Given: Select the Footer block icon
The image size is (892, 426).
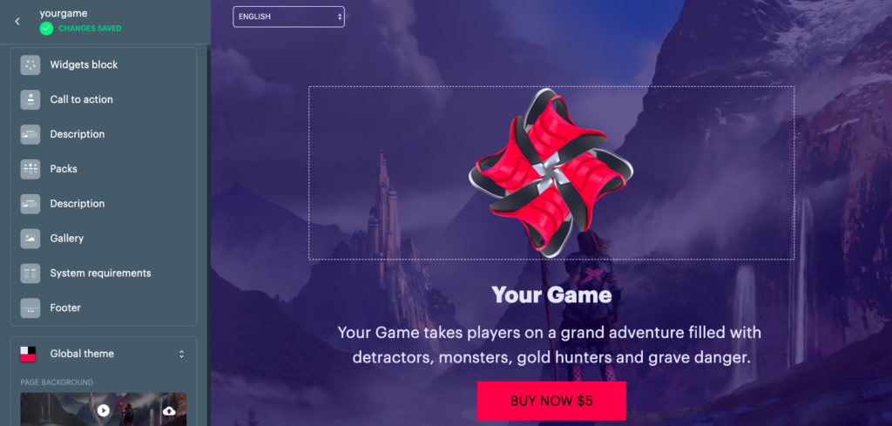Looking at the screenshot, I should (30, 308).
